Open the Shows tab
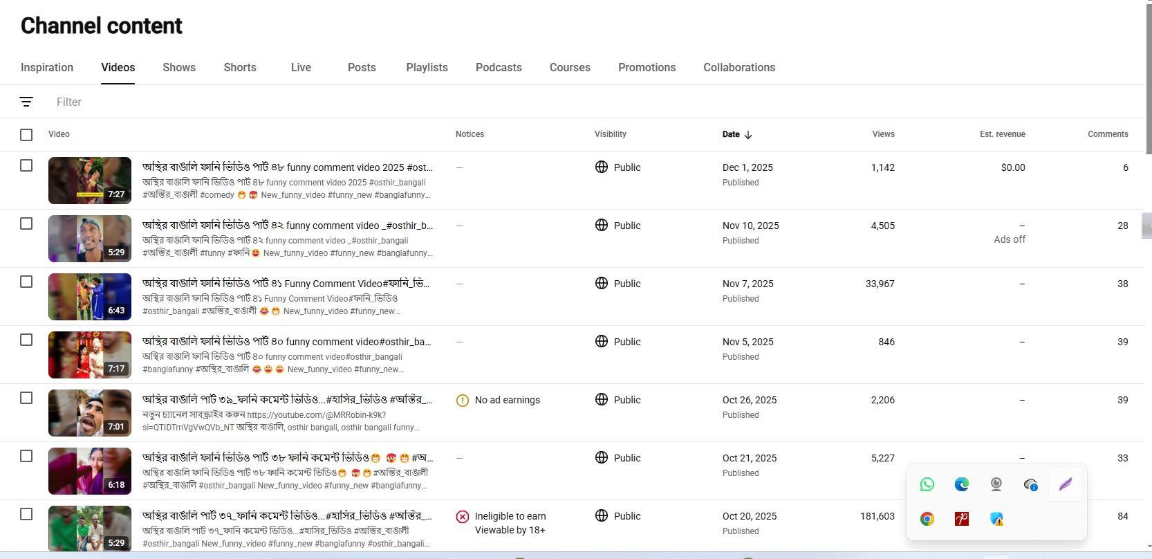Image resolution: width=1152 pixels, height=559 pixels. [x=179, y=67]
